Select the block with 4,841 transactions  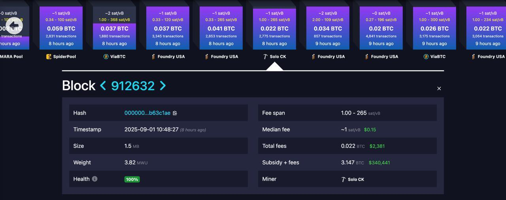[x=381, y=28]
